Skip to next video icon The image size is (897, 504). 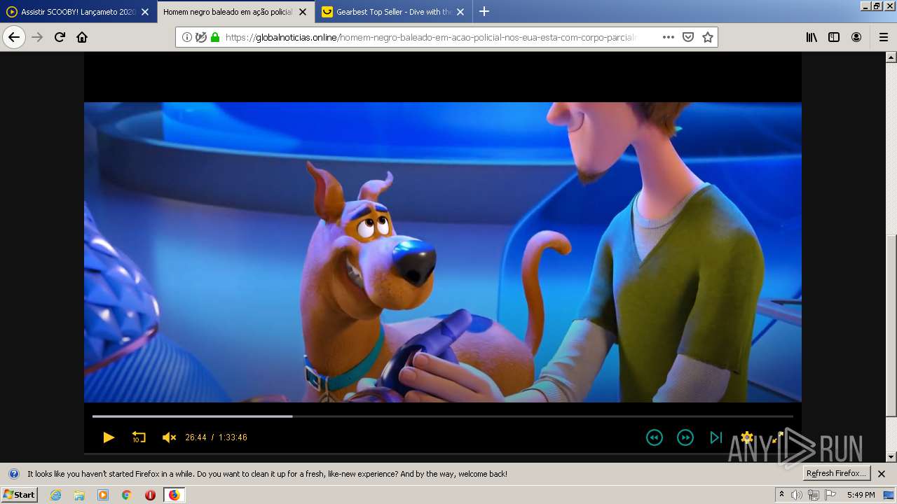pyautogui.click(x=715, y=437)
